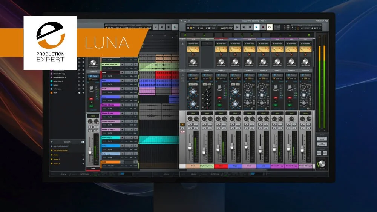Screen dimensions: 377x212
Task: Click the saturation knob on the Break tape slot
Action: 193,61
